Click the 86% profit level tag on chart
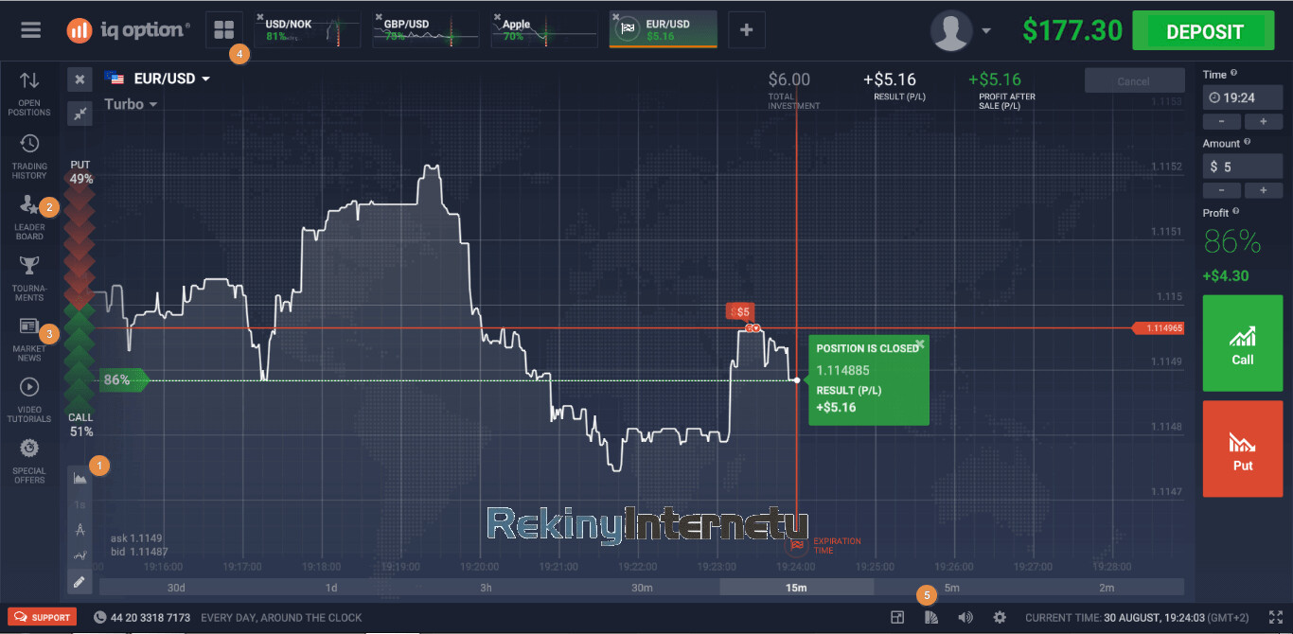Image resolution: width=1293 pixels, height=634 pixels. coord(124,380)
